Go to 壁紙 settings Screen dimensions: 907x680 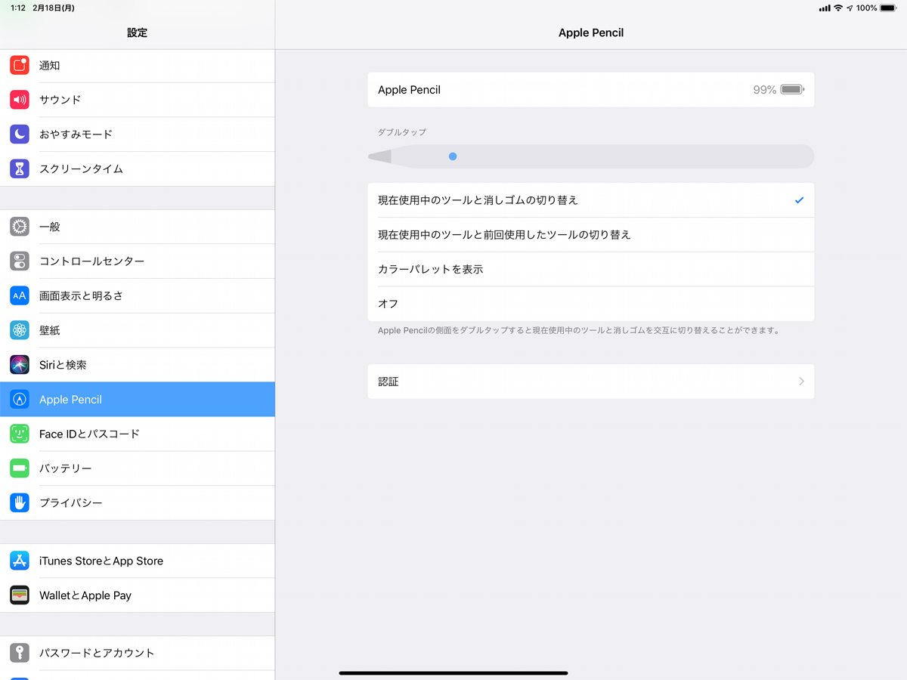tap(138, 330)
